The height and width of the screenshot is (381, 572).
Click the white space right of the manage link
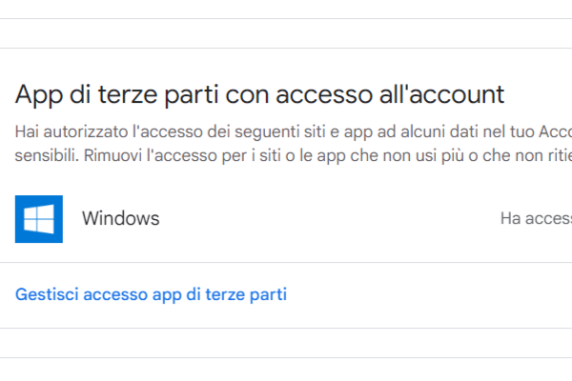[x=429, y=294]
